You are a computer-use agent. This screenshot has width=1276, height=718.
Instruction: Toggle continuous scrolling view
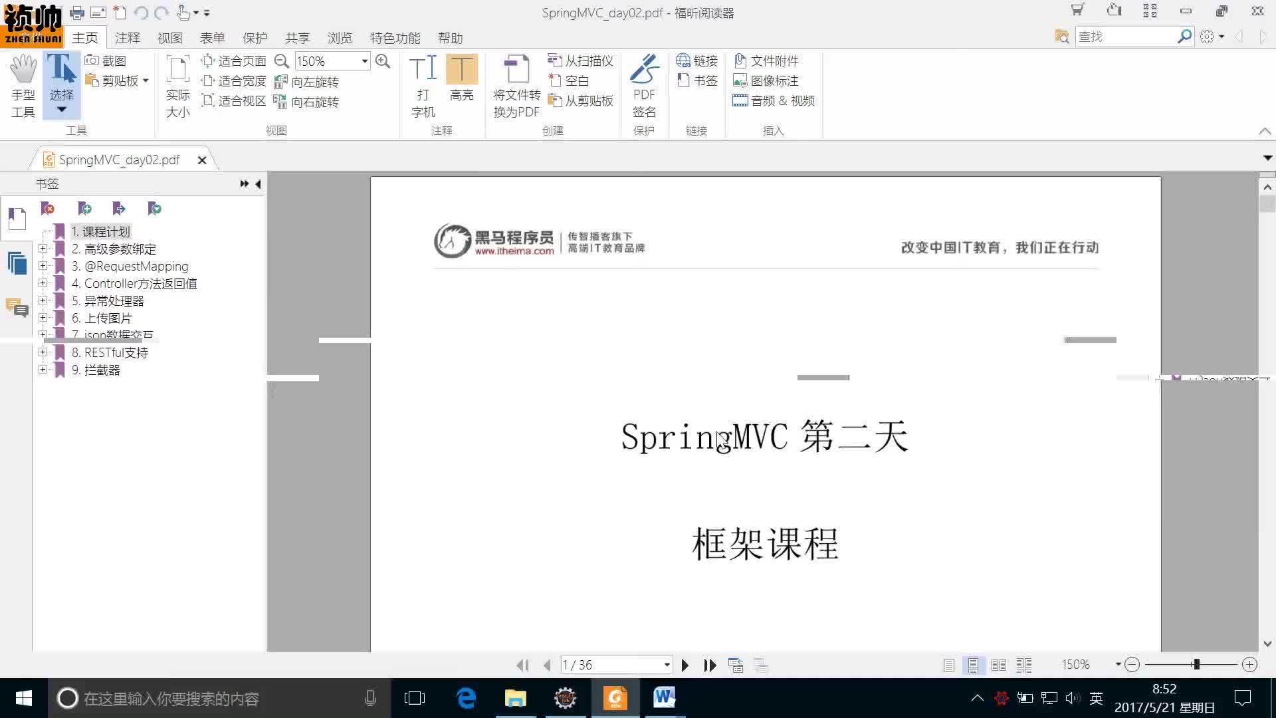(x=974, y=665)
